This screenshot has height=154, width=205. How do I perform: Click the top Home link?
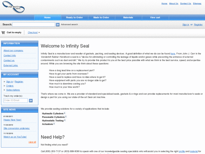tap(164, 4)
